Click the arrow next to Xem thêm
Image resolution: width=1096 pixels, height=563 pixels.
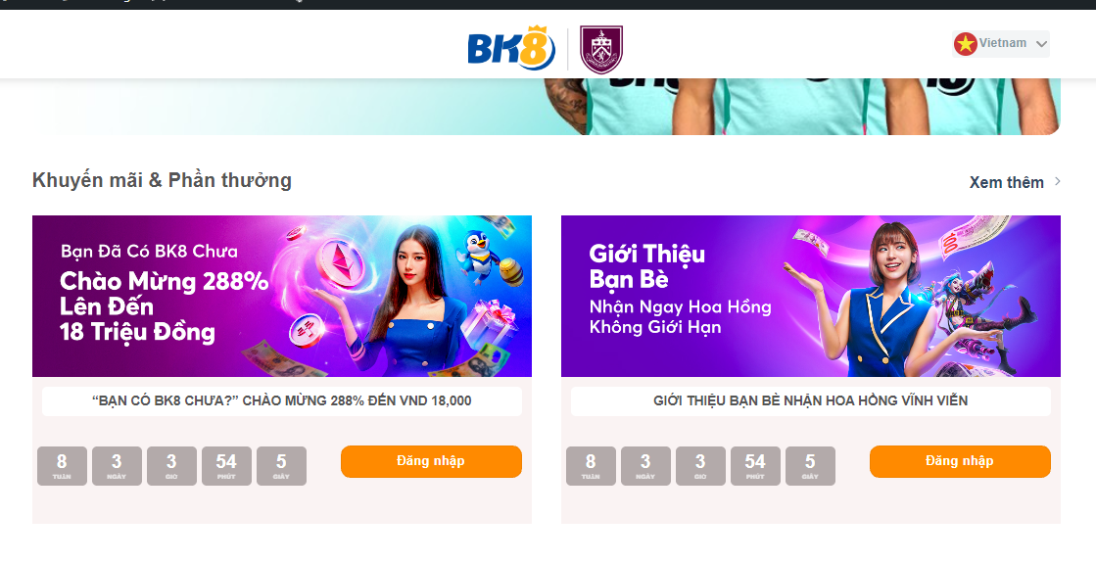1058,181
